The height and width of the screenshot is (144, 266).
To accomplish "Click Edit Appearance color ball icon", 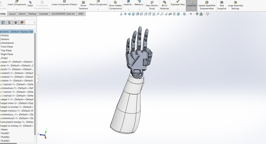I will 197,14.
